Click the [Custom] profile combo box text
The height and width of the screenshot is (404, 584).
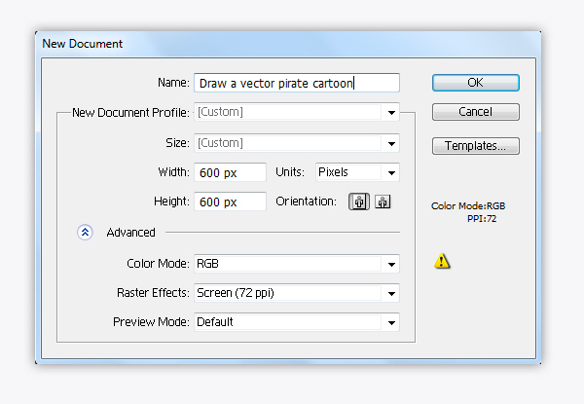[220, 112]
